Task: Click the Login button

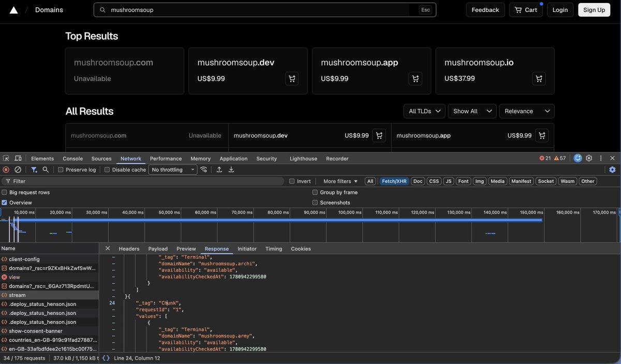Action: pos(560,10)
